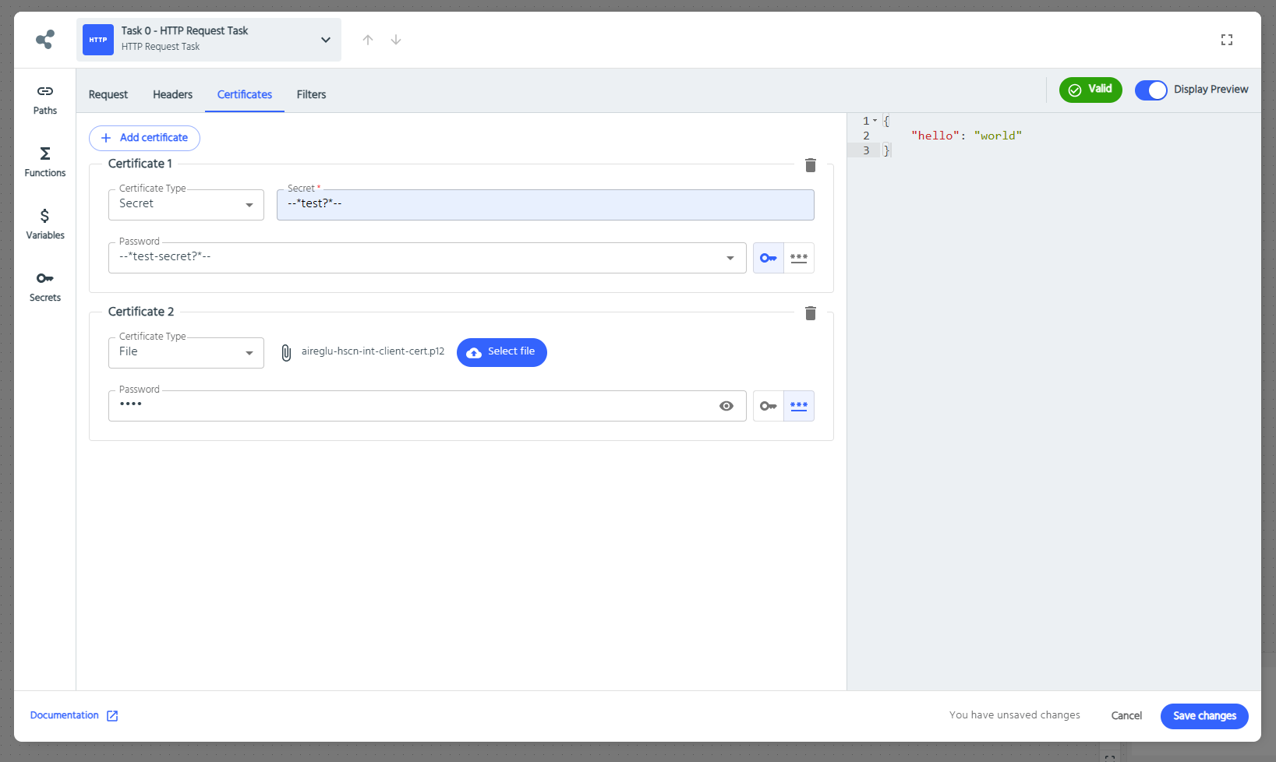Delete Certificate 1 with trash icon
The width and height of the screenshot is (1276, 762).
pos(811,165)
